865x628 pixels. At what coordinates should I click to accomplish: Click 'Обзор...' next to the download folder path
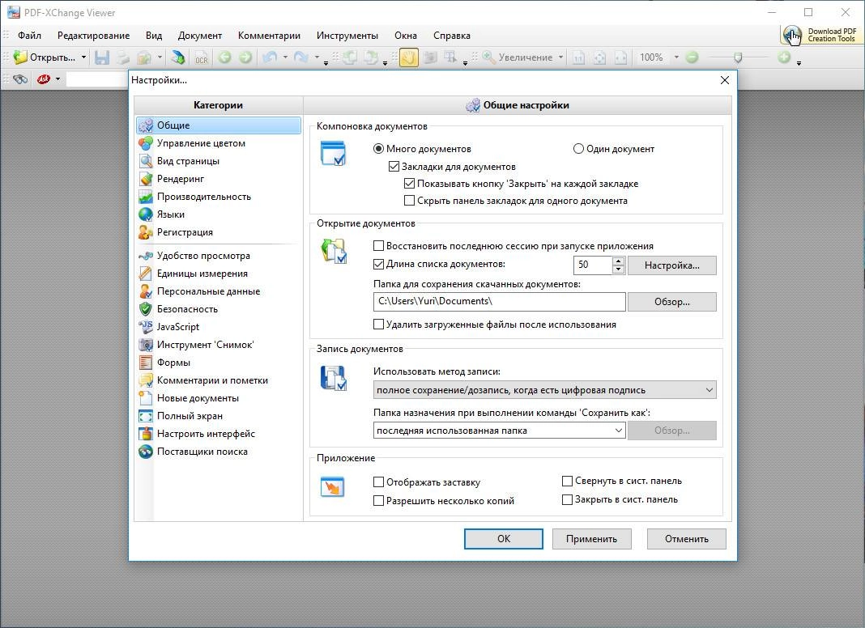coord(672,302)
